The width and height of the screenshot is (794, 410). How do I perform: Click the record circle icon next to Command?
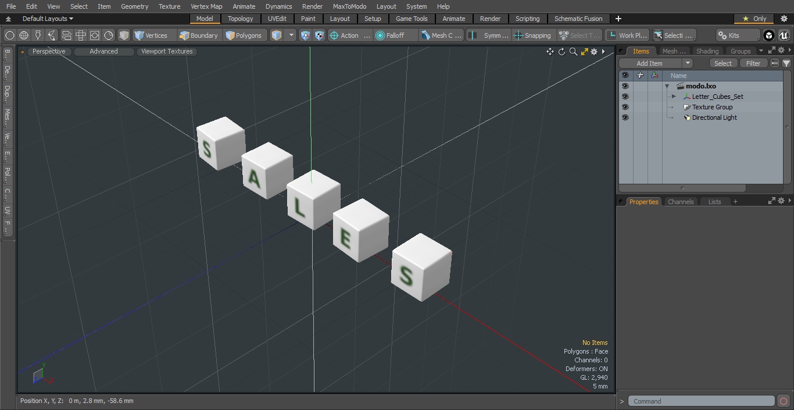(x=784, y=401)
